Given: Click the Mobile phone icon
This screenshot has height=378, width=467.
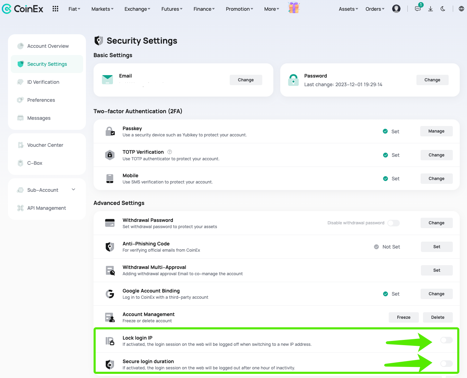Looking at the screenshot, I should pyautogui.click(x=110, y=179).
